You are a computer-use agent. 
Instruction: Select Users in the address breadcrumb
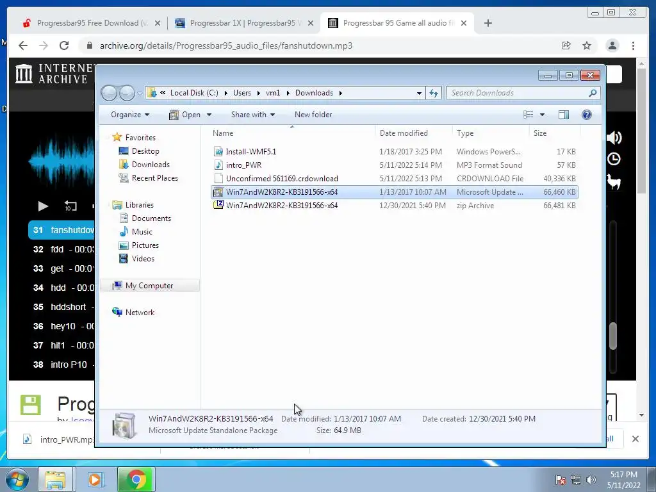click(x=242, y=93)
